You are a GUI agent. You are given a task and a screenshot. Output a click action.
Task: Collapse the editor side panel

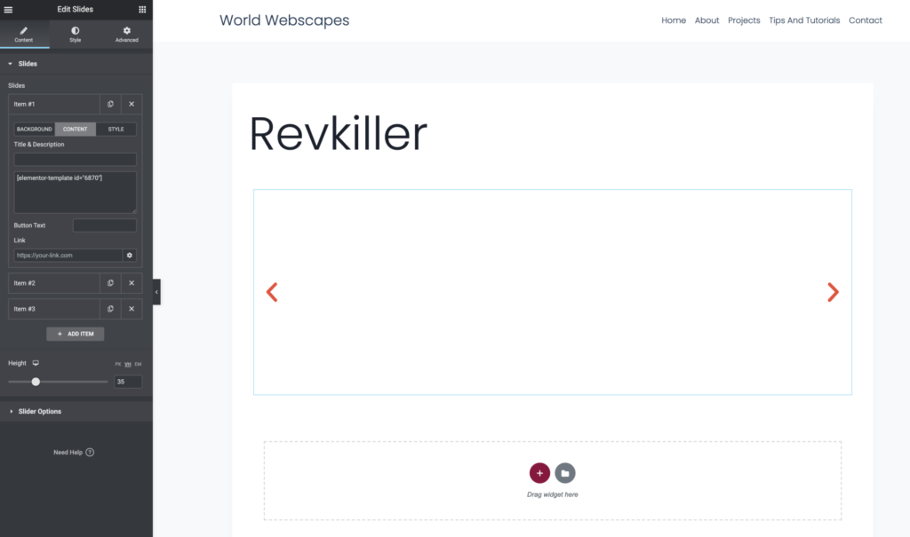pyautogui.click(x=156, y=292)
